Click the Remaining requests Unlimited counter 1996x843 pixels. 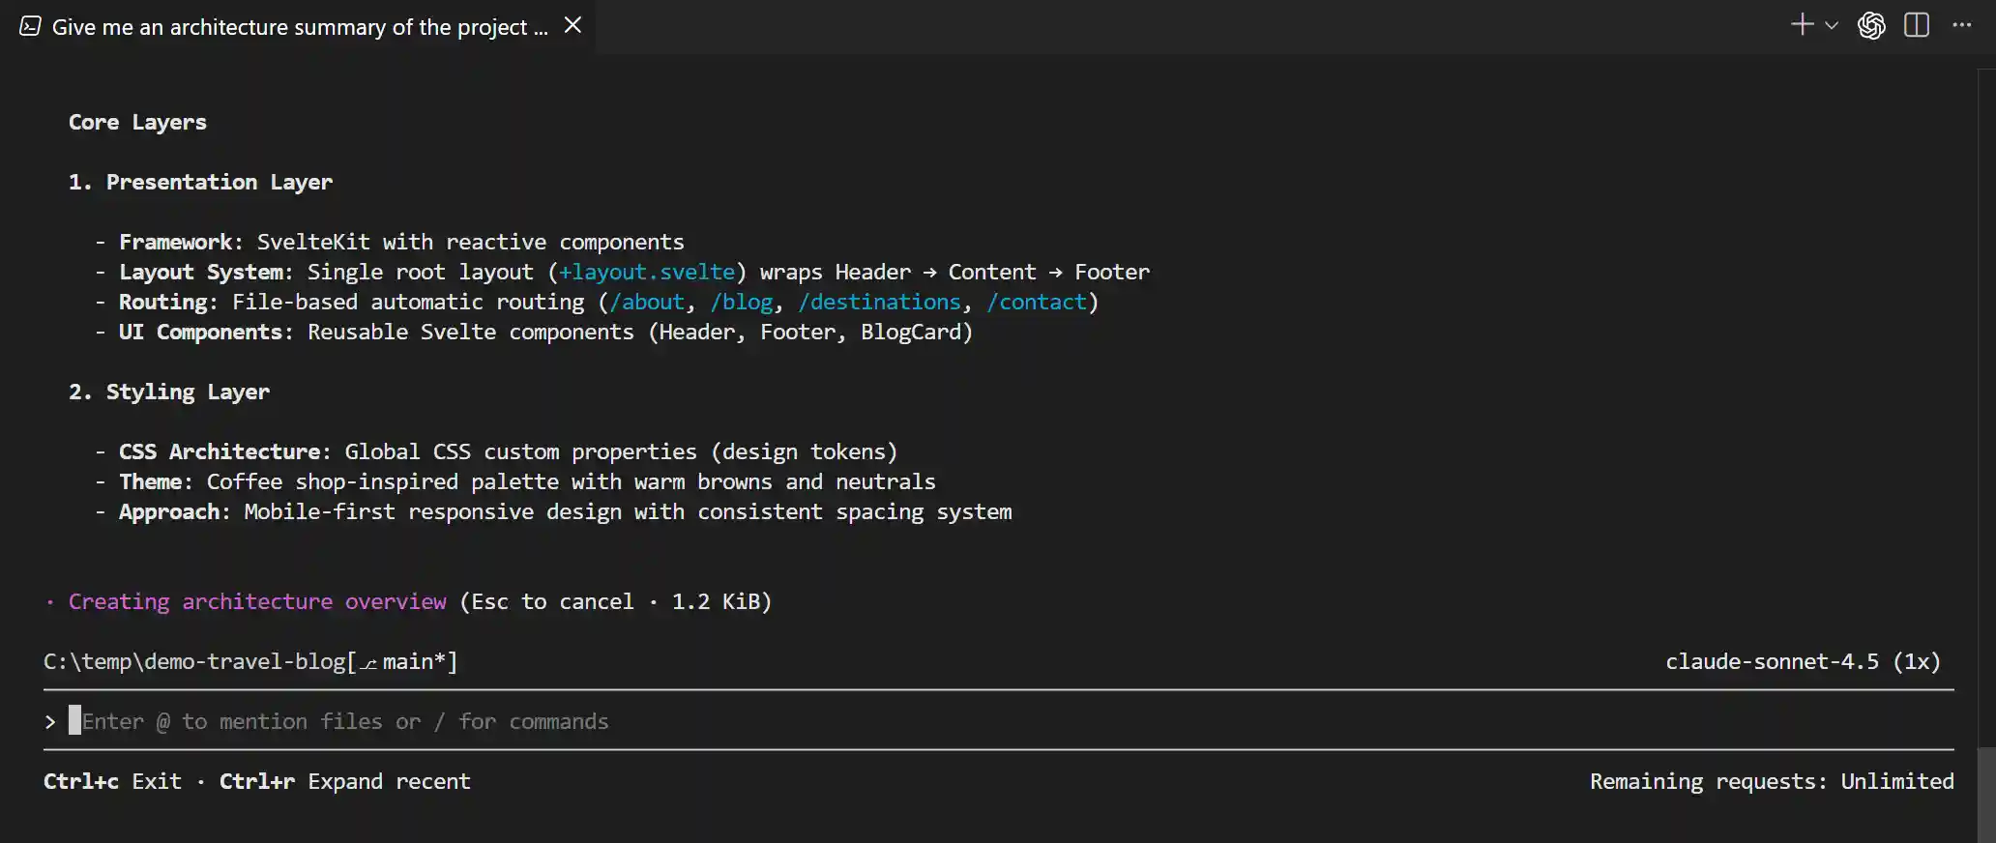[x=1771, y=781]
